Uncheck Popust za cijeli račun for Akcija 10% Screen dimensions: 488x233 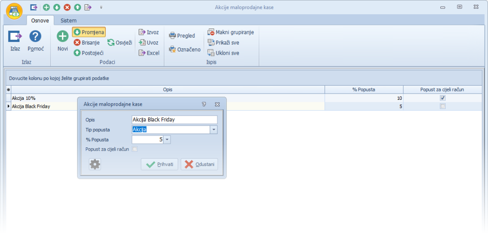pyautogui.click(x=443, y=98)
